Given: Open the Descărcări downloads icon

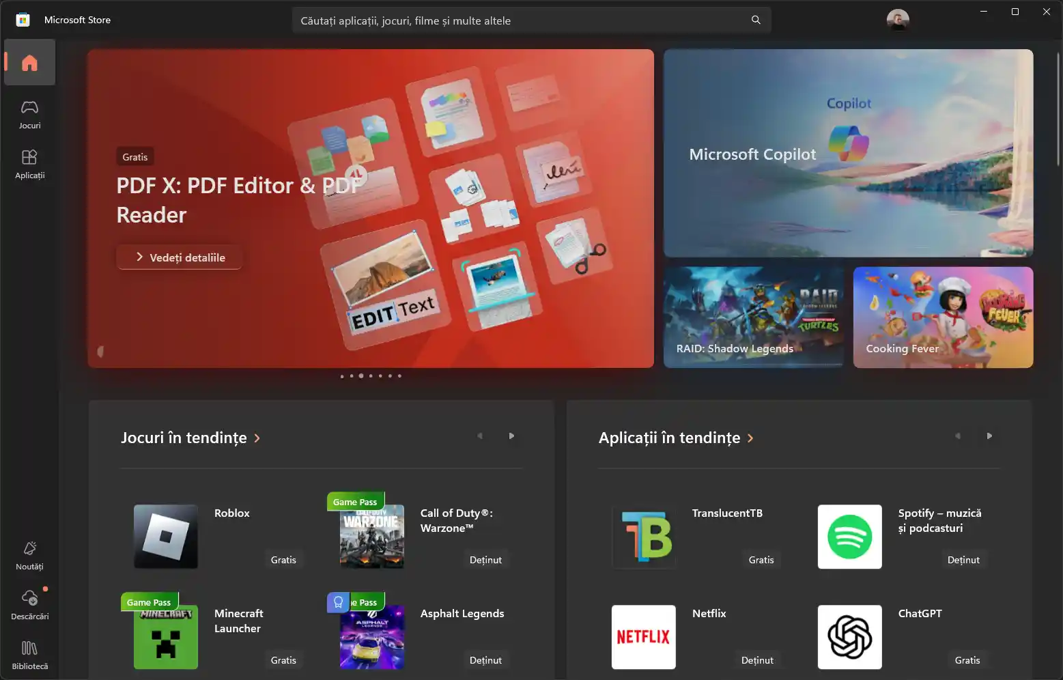Looking at the screenshot, I should (29, 605).
